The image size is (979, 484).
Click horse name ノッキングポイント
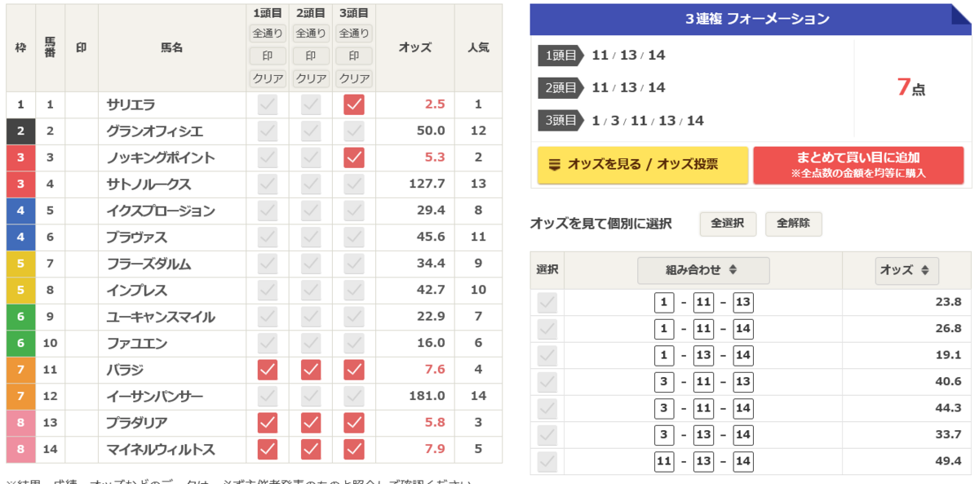click(x=161, y=158)
